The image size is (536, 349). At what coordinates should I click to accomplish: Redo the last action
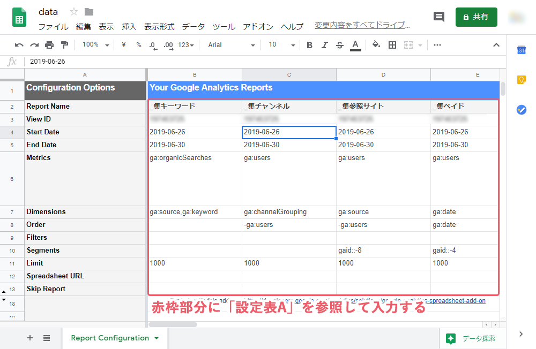(34, 45)
